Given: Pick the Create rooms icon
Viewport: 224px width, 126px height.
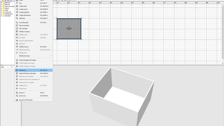Looking at the screenshot, I should (x=17, y=9).
